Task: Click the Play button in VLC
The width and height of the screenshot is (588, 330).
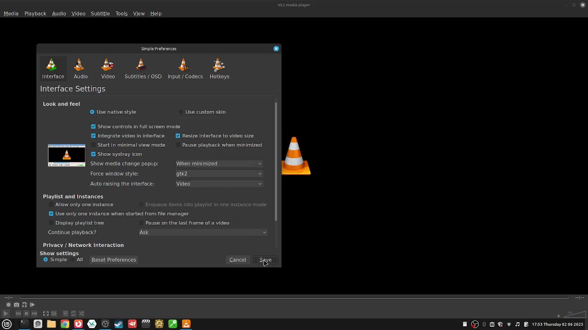Action: pyautogui.click(x=6, y=313)
